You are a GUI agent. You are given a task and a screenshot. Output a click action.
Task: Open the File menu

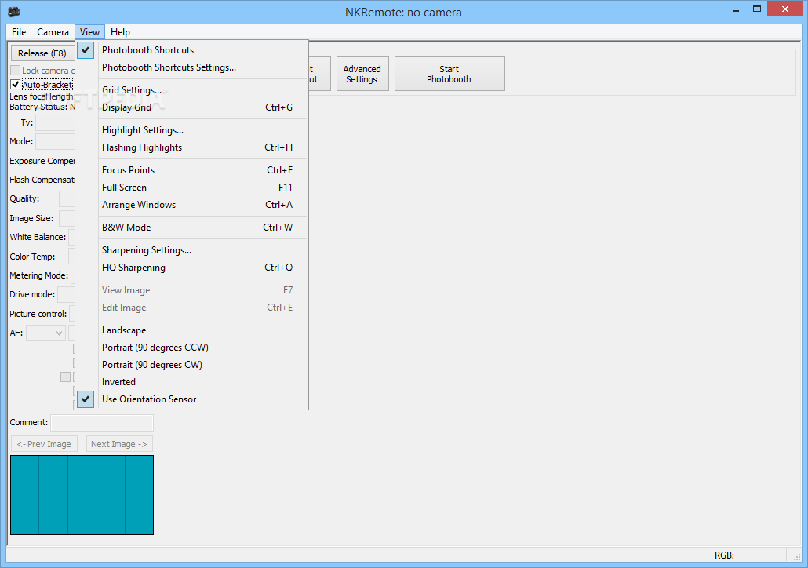tap(19, 32)
